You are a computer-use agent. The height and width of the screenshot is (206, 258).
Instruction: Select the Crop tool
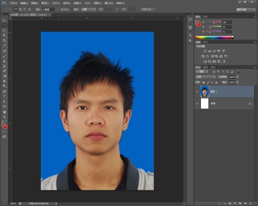(x=4, y=40)
